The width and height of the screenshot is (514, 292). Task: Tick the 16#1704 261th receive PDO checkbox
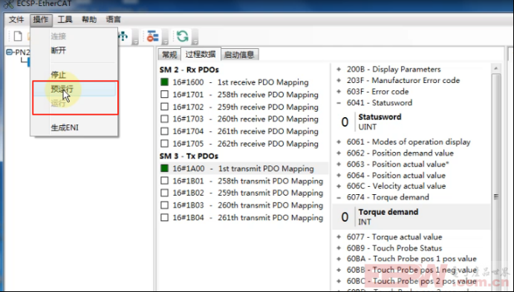tap(165, 131)
